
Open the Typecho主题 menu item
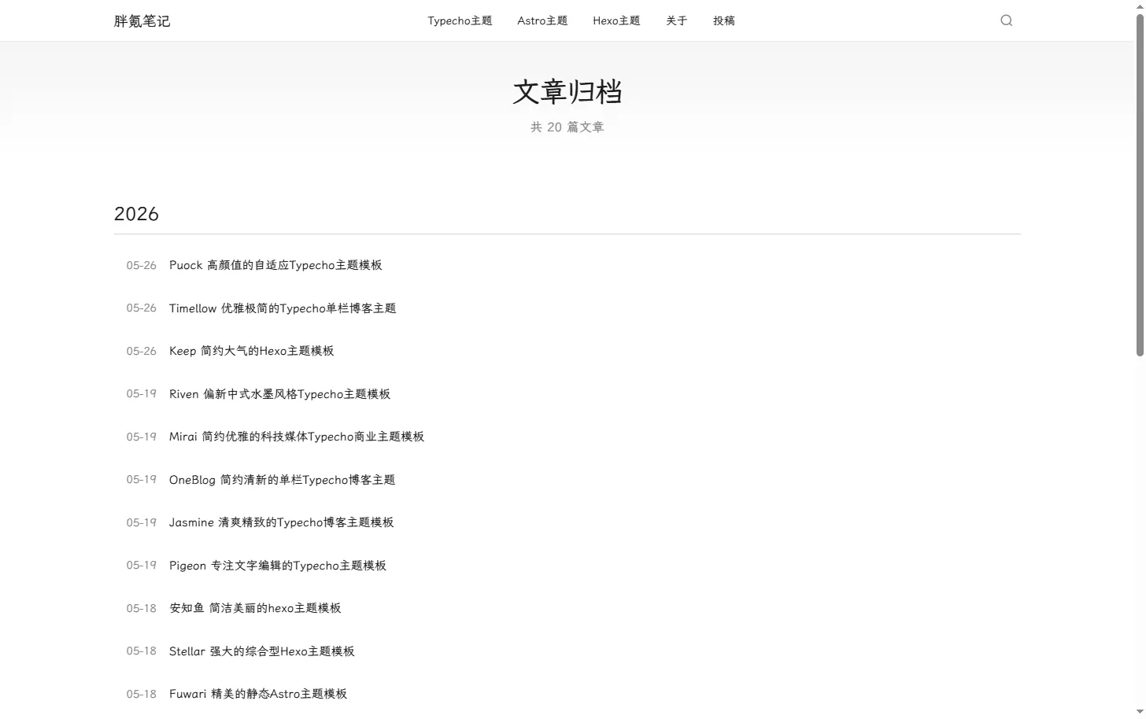point(460,20)
